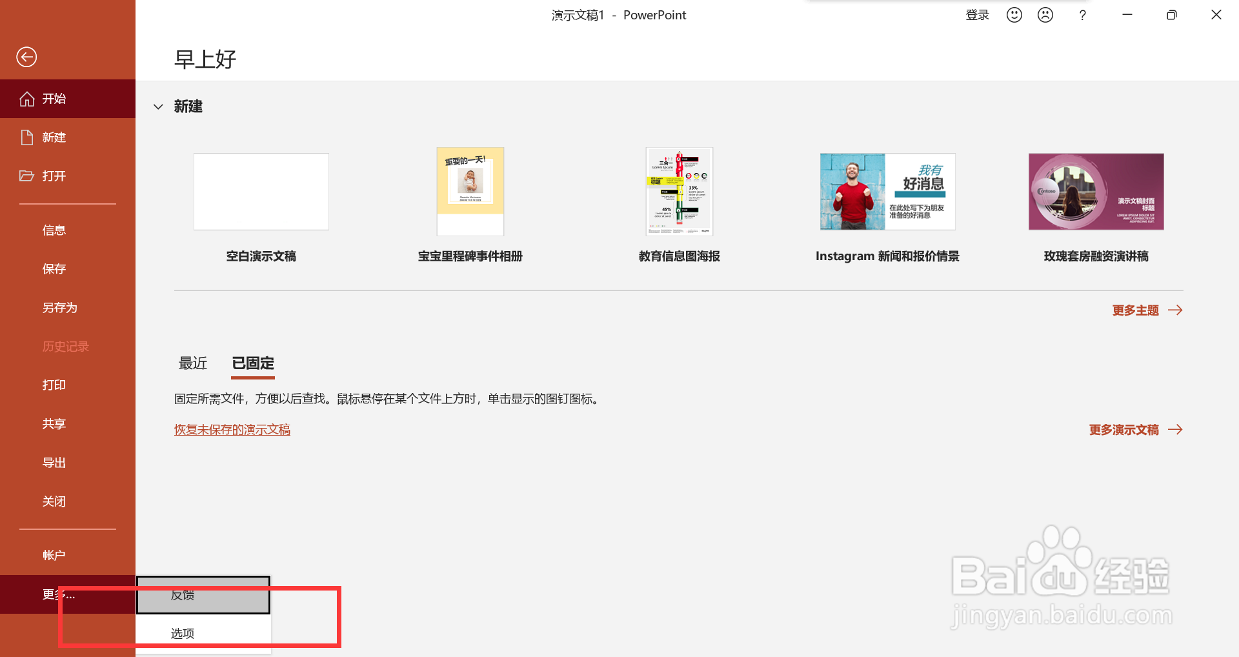Open the 开始 home page
The height and width of the screenshot is (657, 1239).
point(68,99)
